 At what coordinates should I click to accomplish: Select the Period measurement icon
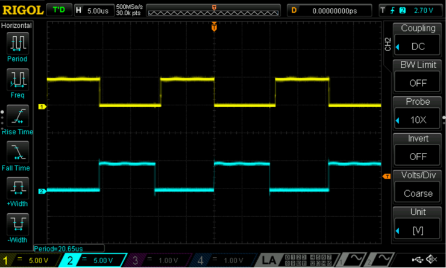(17, 43)
